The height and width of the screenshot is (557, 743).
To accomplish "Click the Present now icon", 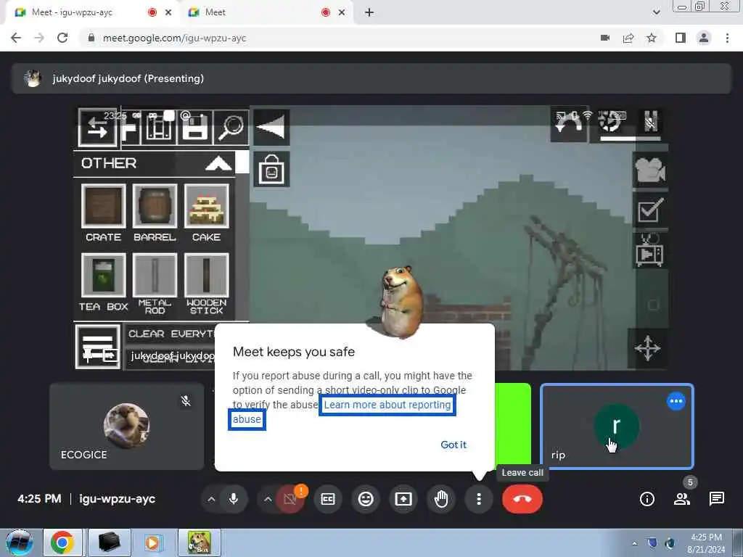I will 403,499.
